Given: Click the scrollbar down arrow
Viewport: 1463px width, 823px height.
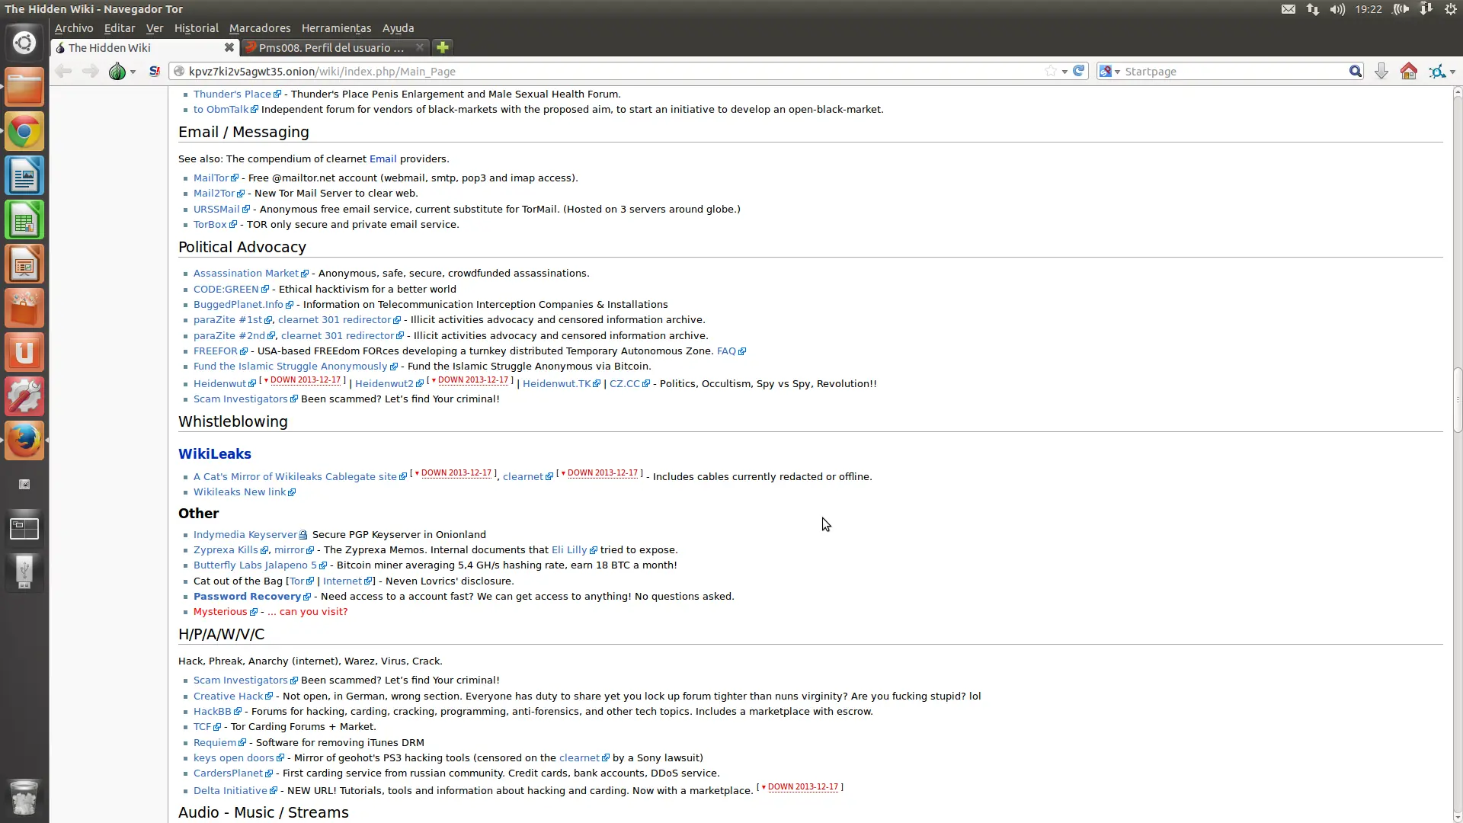Looking at the screenshot, I should pyautogui.click(x=1457, y=816).
